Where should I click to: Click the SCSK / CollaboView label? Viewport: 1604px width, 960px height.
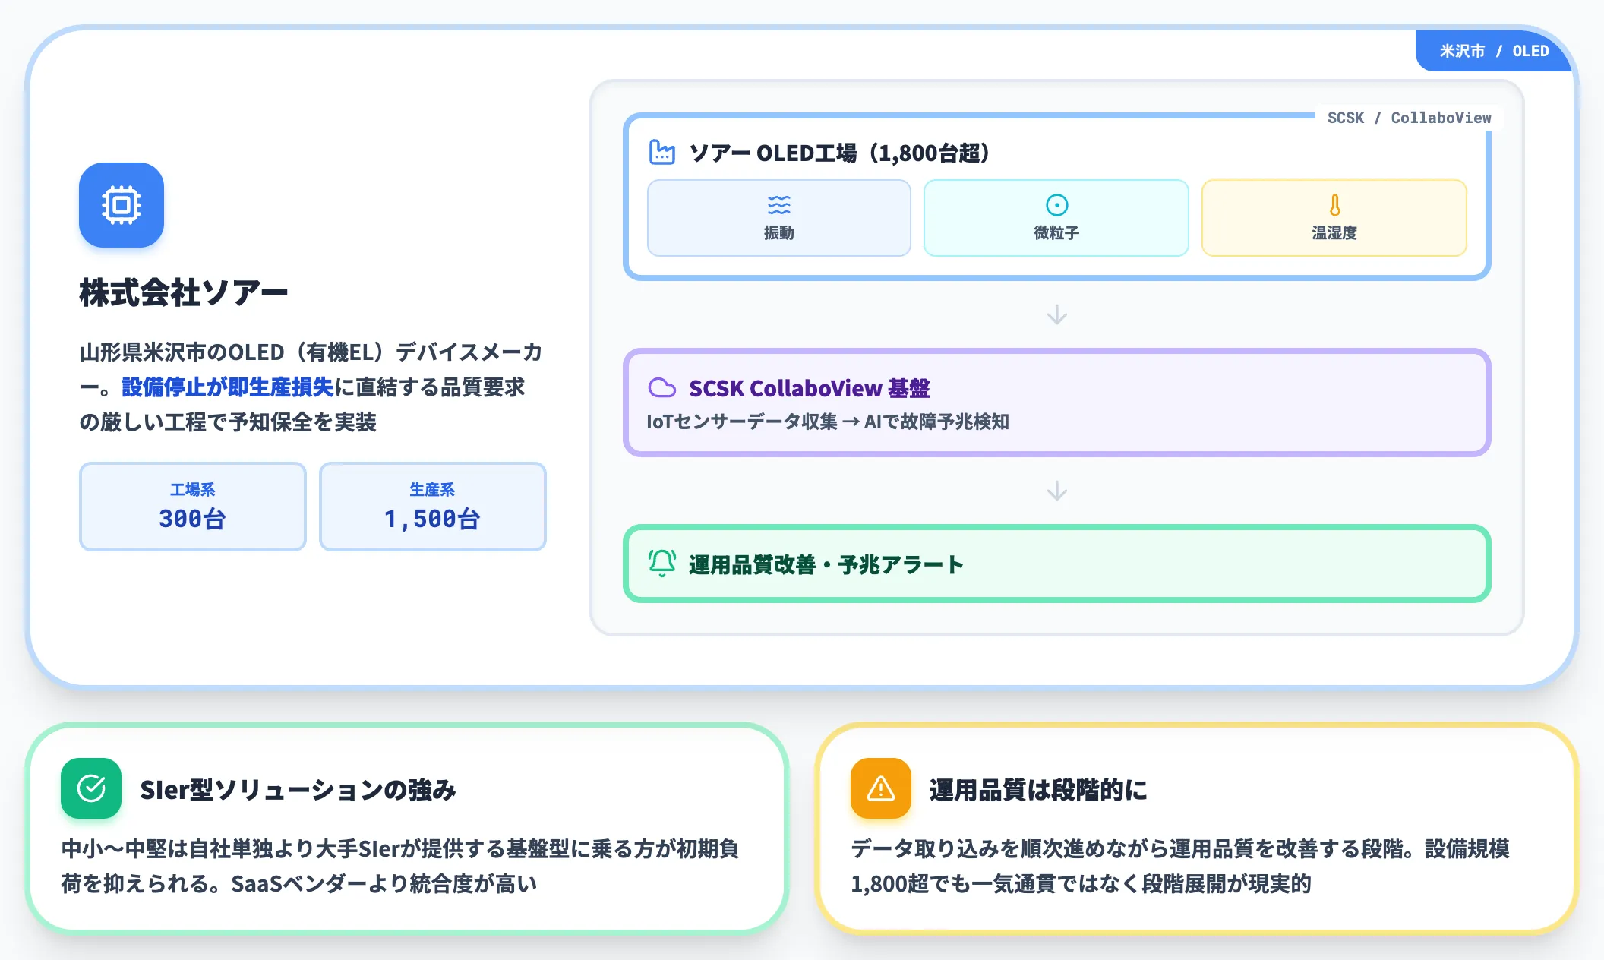[x=1409, y=118]
